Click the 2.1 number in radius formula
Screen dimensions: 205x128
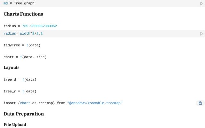39,34
